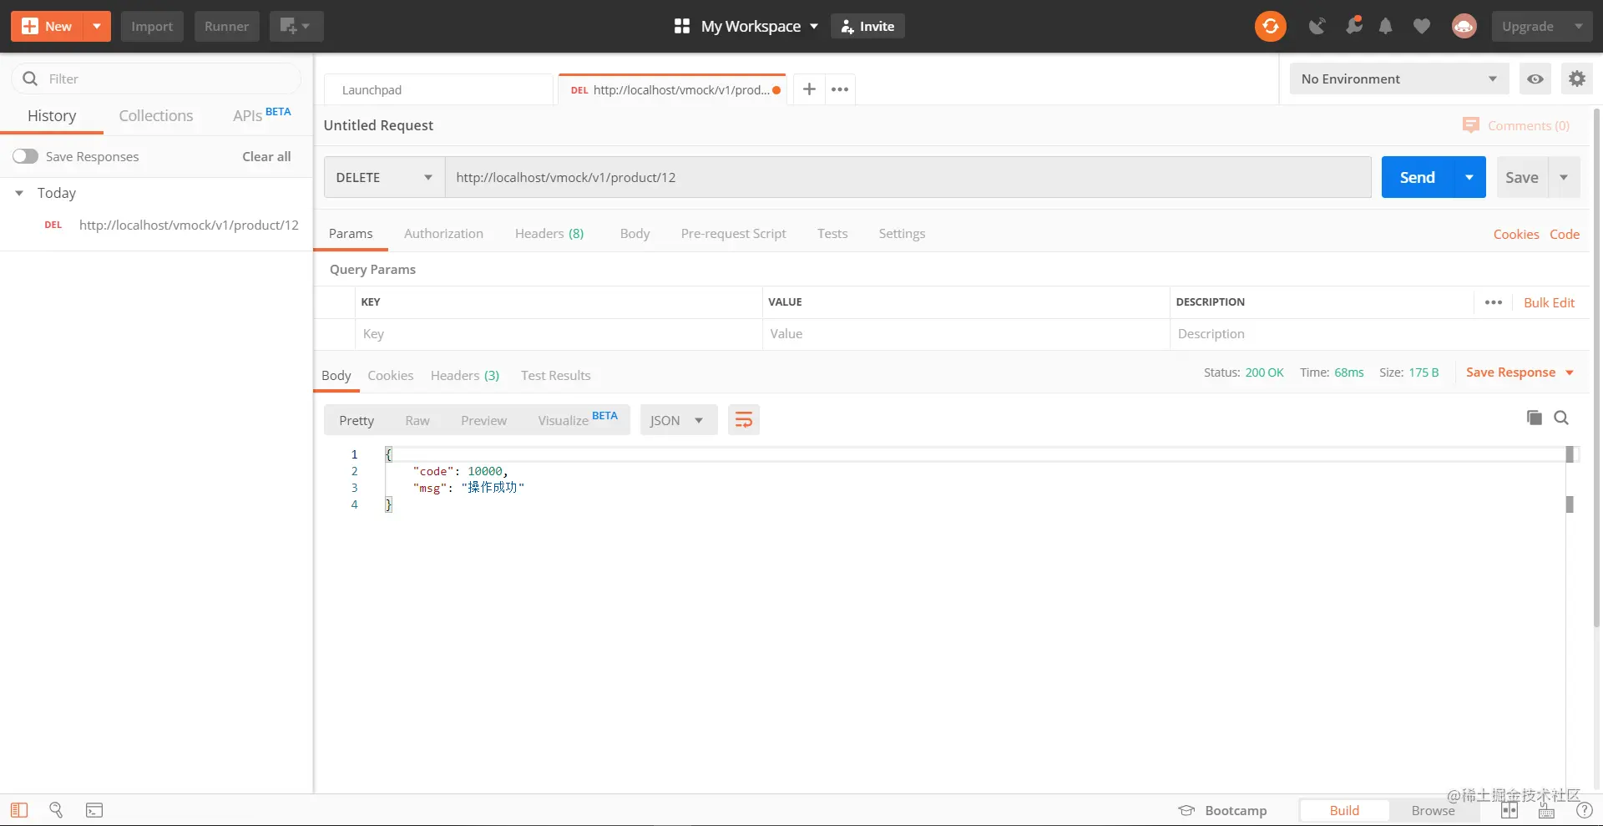This screenshot has width=1603, height=826.
Task: Open Find and Replace icon in status bar
Action: (x=56, y=809)
